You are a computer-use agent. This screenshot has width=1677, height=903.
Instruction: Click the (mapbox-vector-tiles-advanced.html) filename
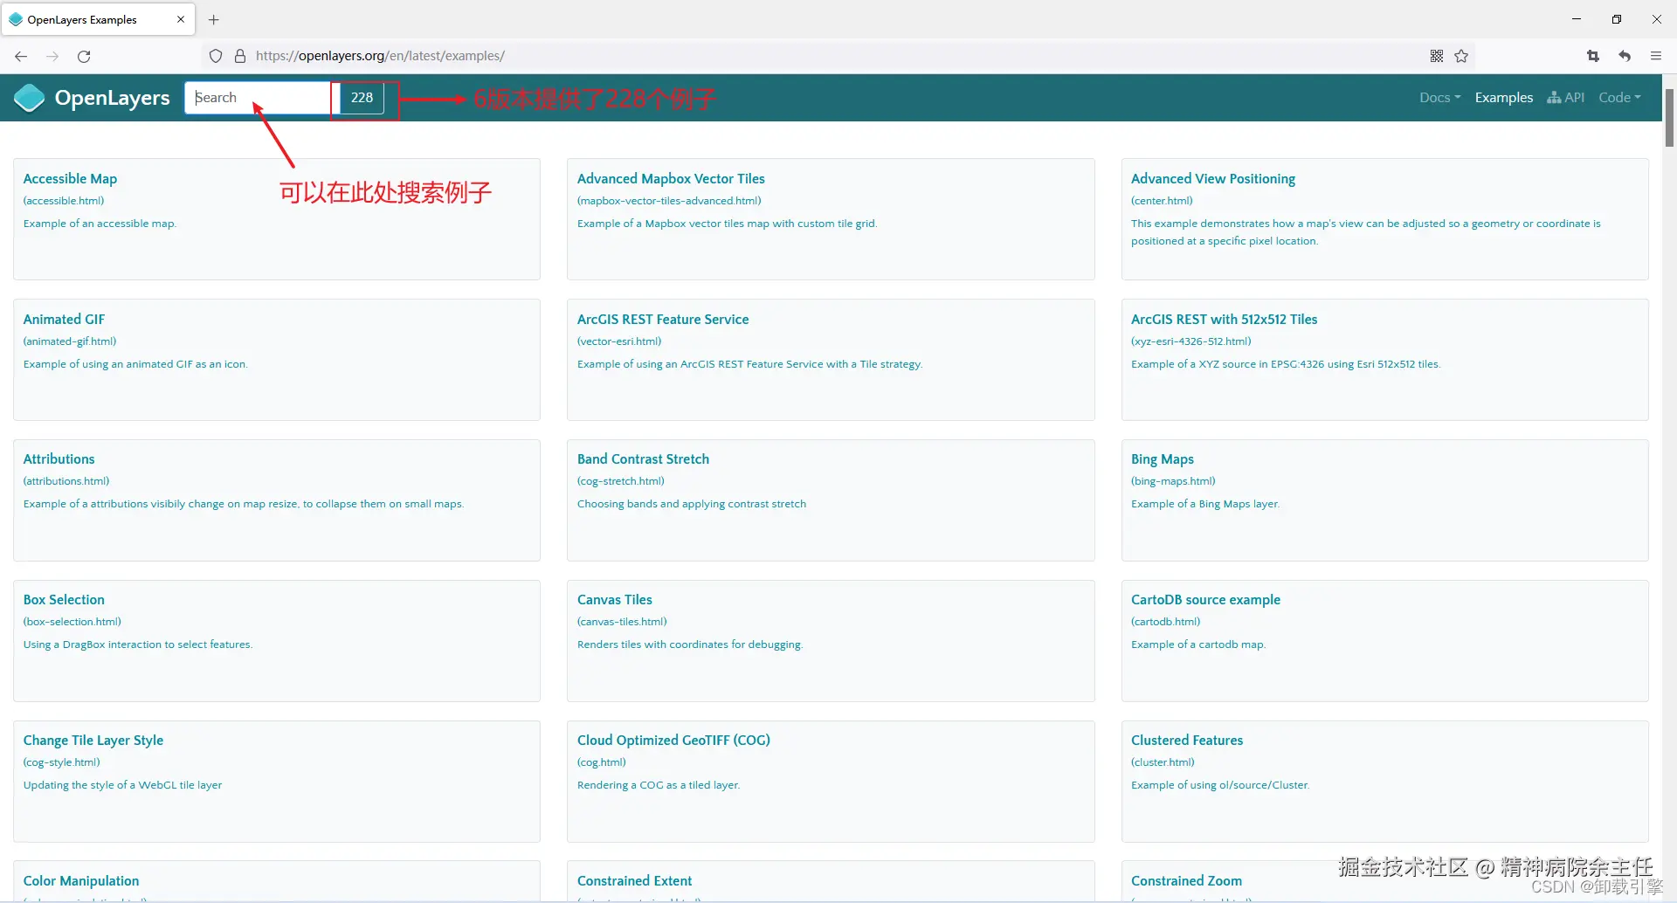tap(669, 201)
